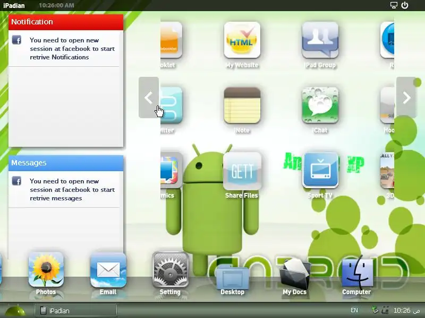Image resolution: width=425 pixels, height=318 pixels.
Task: Click the Notification panel header
Action: pos(66,22)
